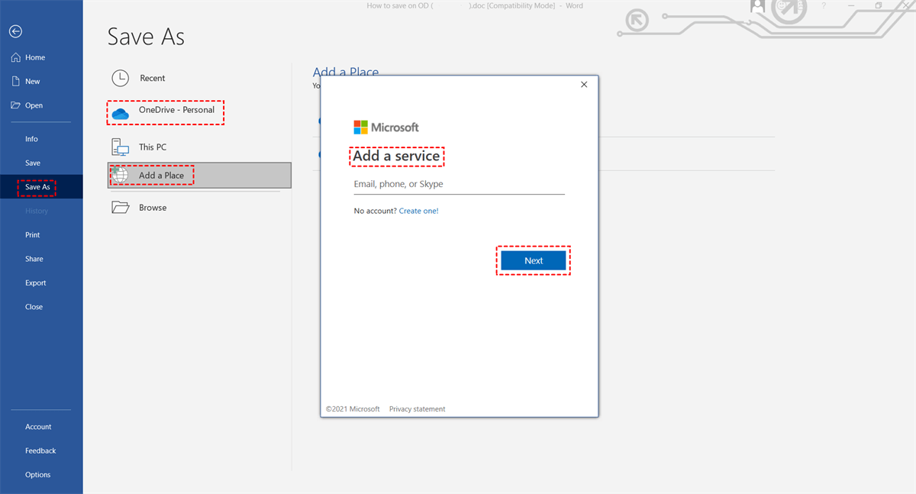
Task: Click the New document page icon
Action: tap(15, 81)
